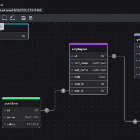This screenshot has height=140, width=140.
Task: Click the save diagram floppy icon
Action: click(23, 18)
